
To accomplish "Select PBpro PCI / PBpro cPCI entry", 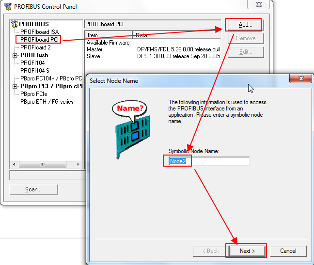I will tap(51, 86).
